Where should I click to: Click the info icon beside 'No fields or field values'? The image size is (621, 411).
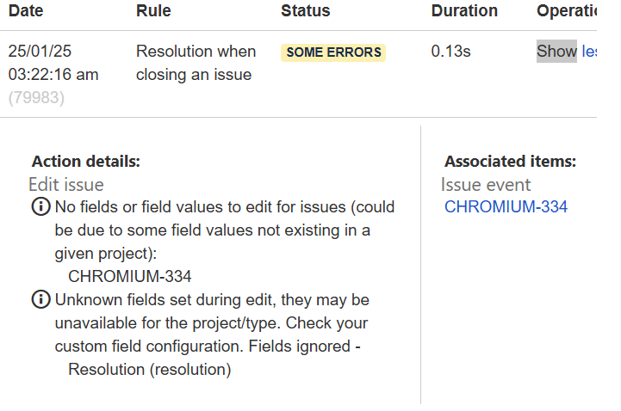40,207
